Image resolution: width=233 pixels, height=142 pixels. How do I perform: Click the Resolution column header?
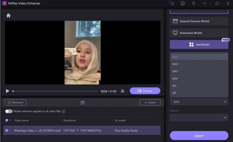[x=70, y=120]
